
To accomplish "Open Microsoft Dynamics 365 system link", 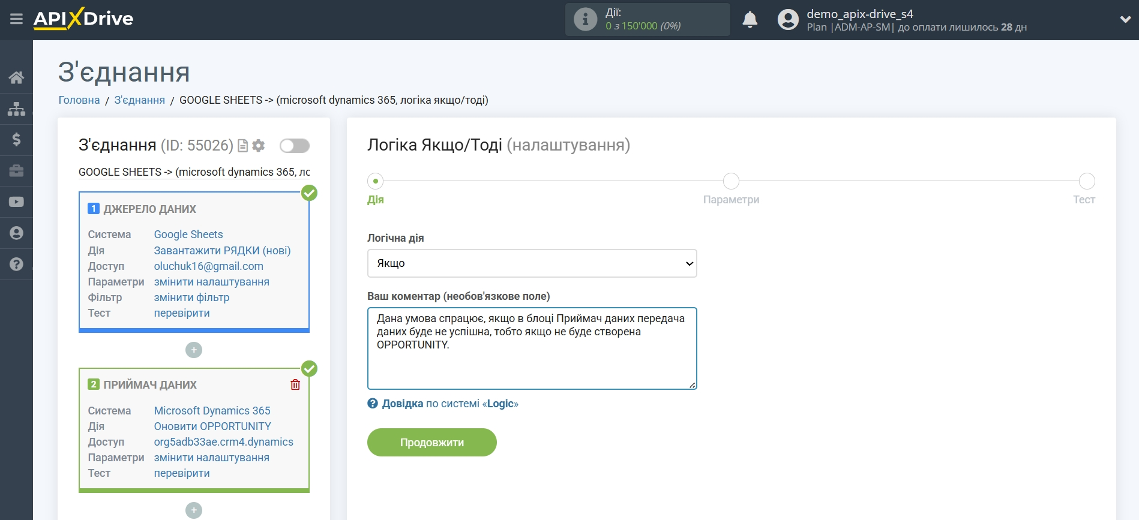I will click(212, 411).
